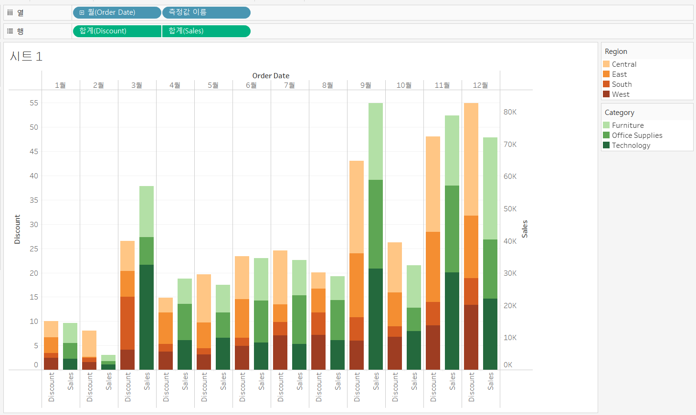The image size is (696, 415).
Task: Click the Technology color swatch in legend
Action: pos(606,145)
